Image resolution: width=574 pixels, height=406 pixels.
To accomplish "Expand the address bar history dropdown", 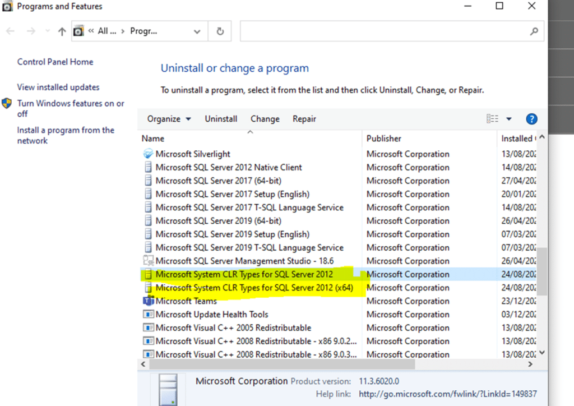I will [x=197, y=31].
